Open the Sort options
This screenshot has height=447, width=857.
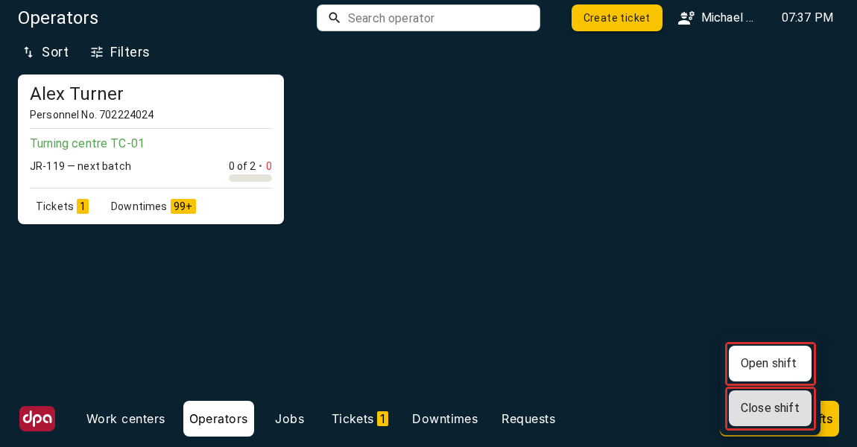[46, 52]
